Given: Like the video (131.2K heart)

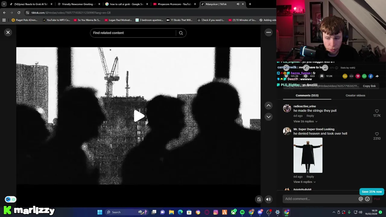Looking at the screenshot, I should 286,76.
